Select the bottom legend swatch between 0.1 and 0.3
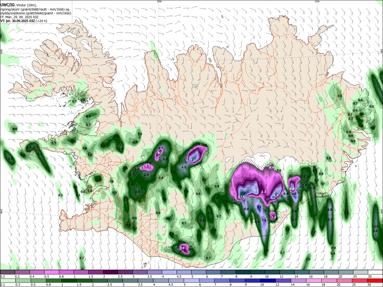The height and width of the screenshot is (287, 383). (8, 280)
